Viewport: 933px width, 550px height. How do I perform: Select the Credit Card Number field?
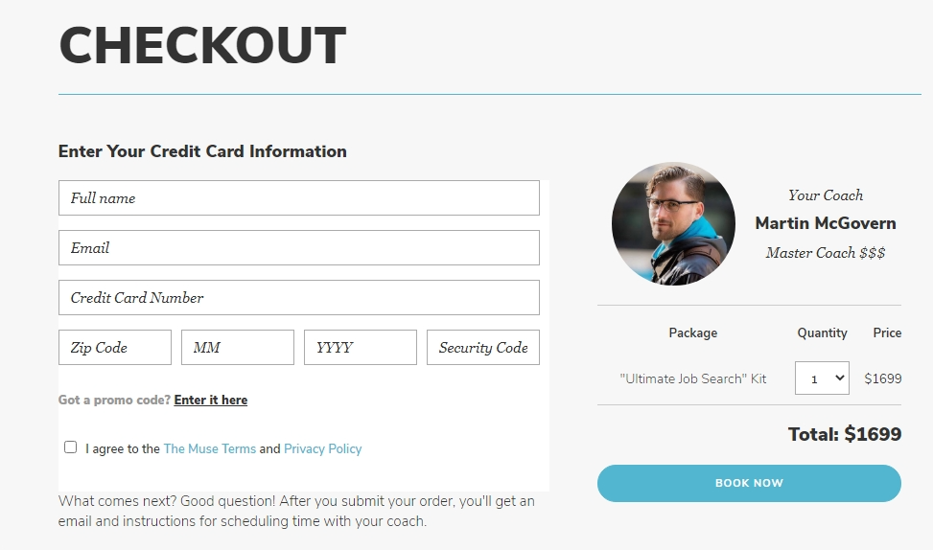299,298
